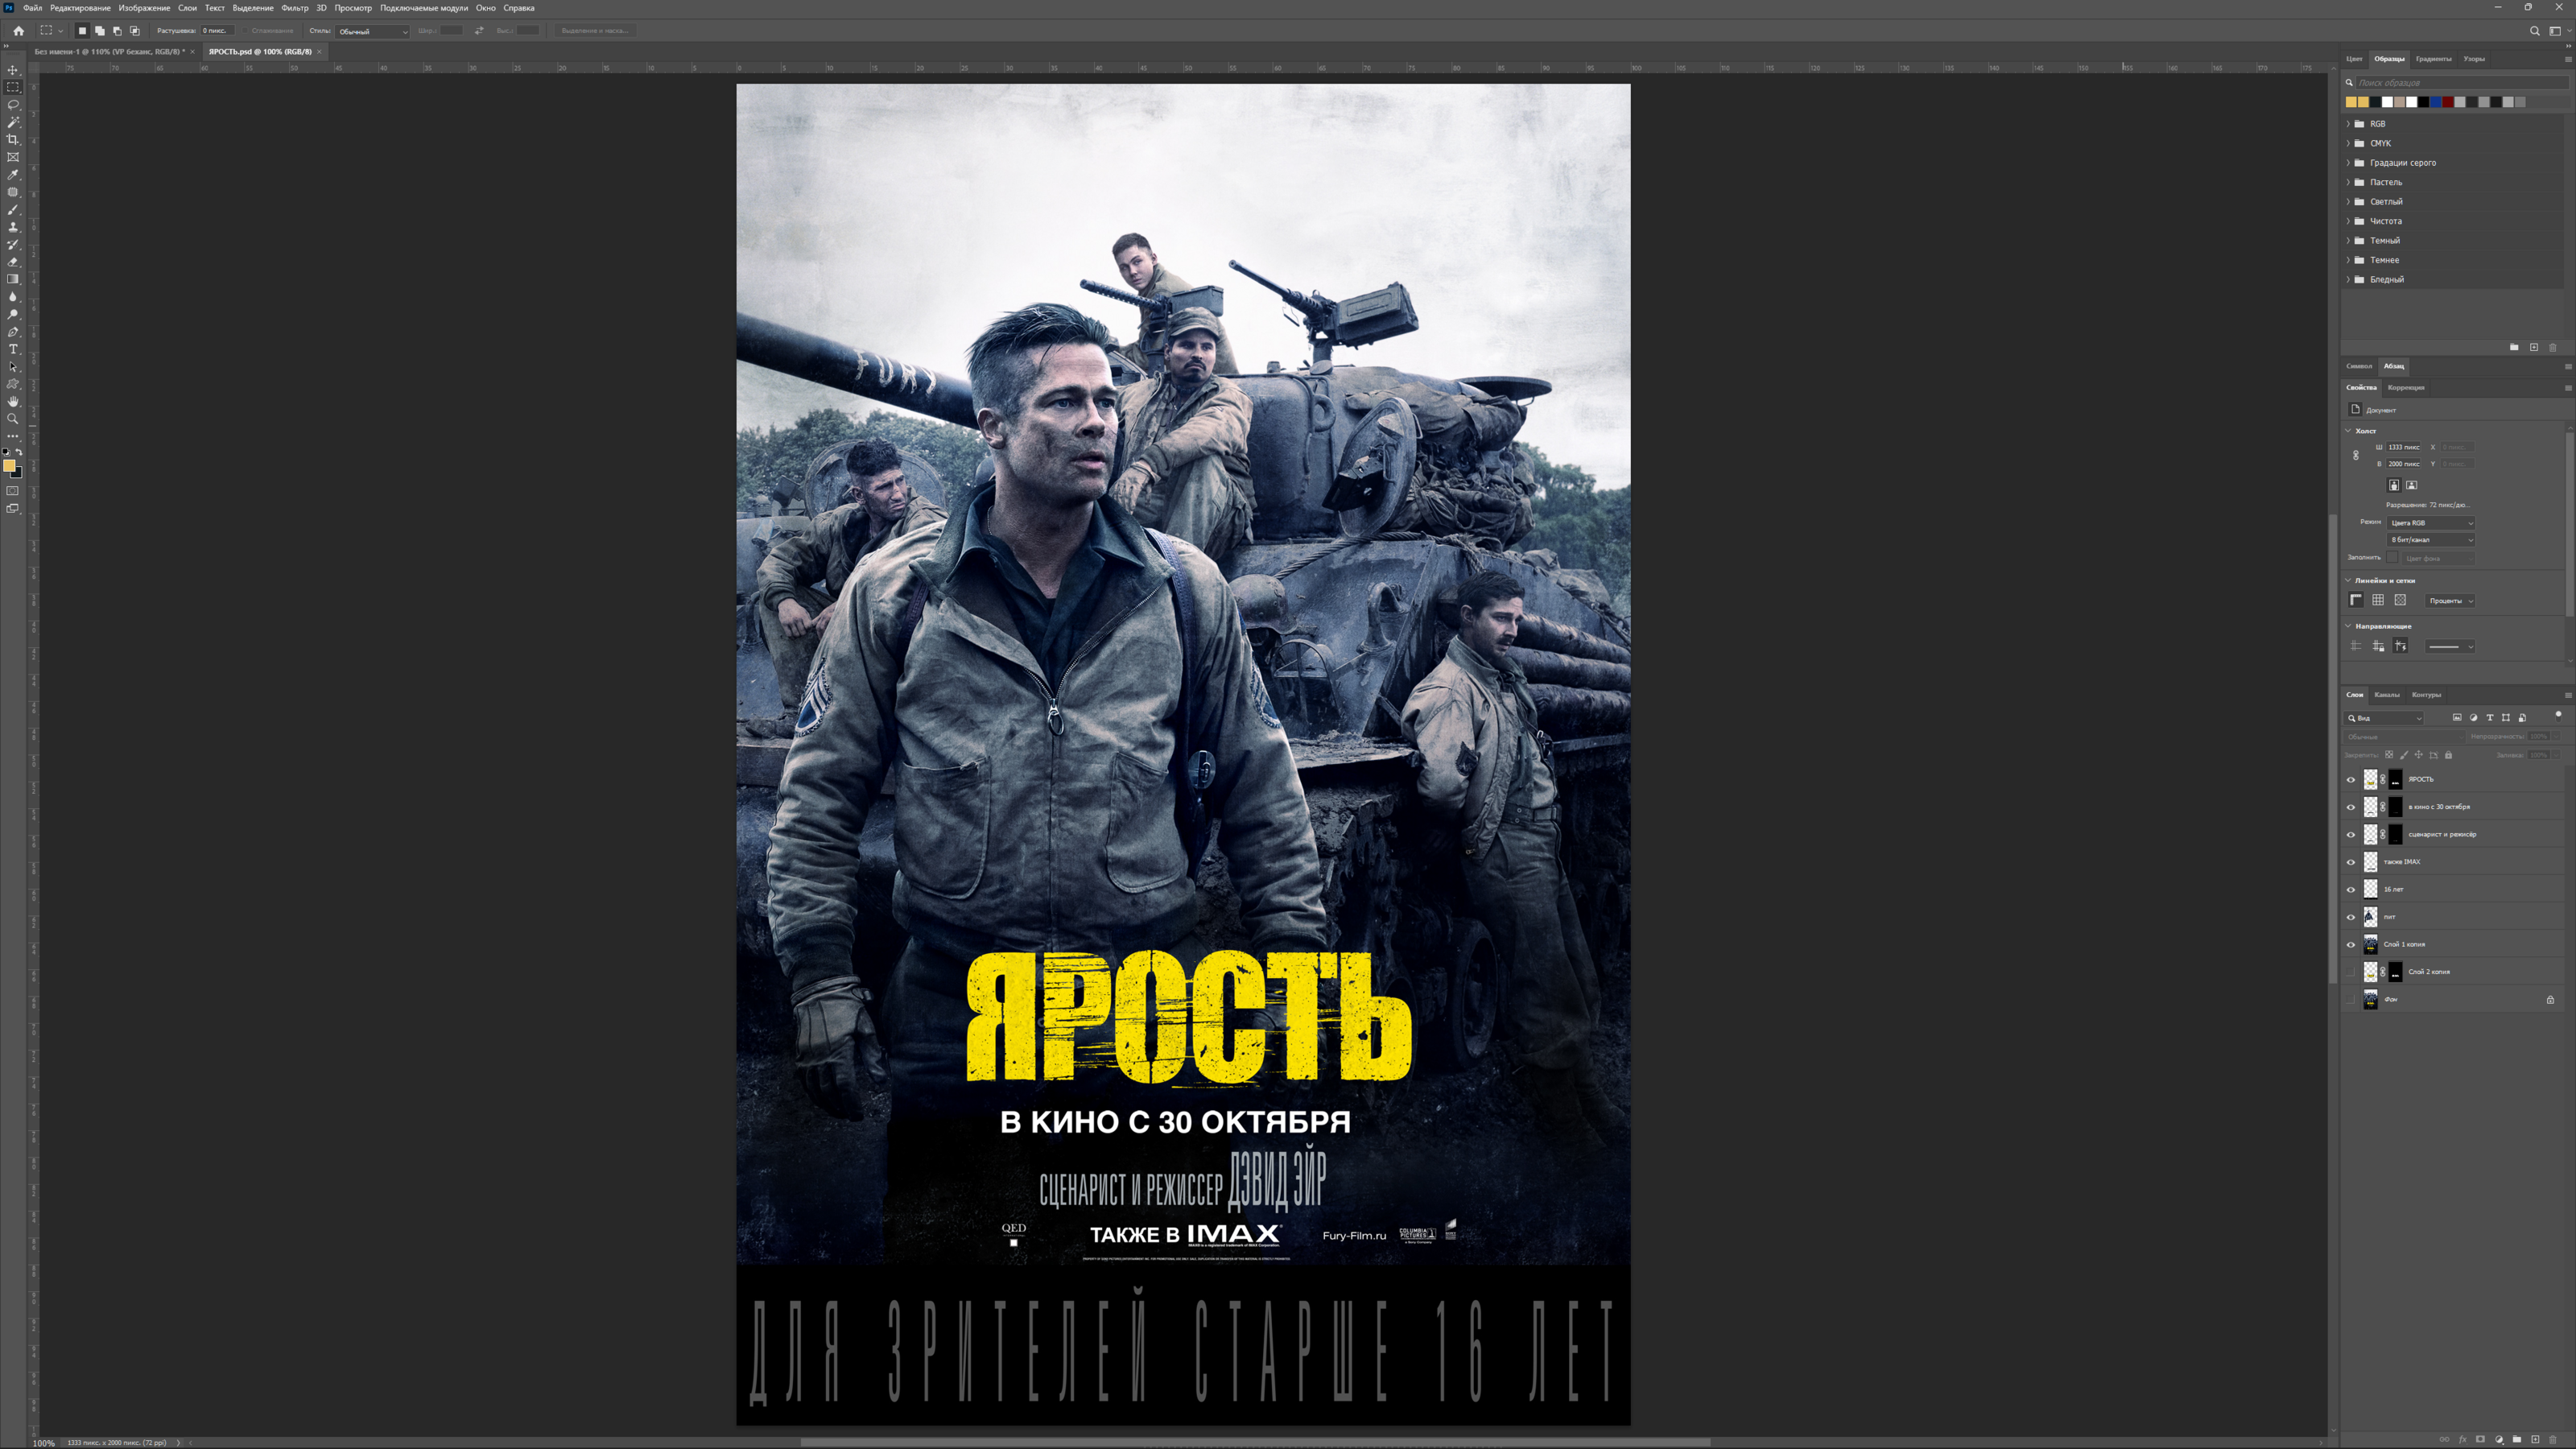Image resolution: width=2576 pixels, height=1449 pixels.
Task: Hide the 'пит' layer
Action: pos(2351,917)
